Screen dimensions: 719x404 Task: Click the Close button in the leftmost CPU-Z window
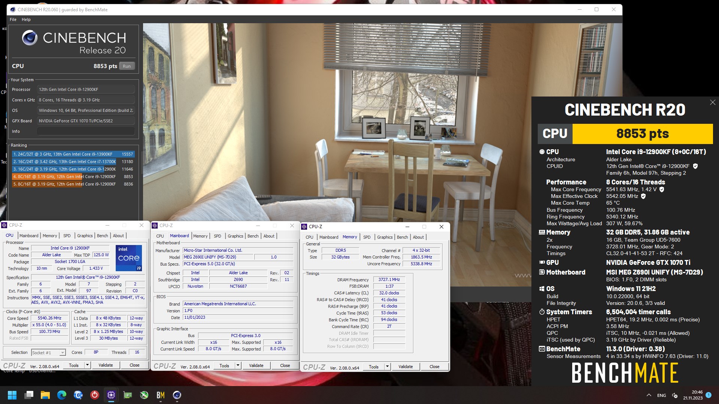point(134,365)
